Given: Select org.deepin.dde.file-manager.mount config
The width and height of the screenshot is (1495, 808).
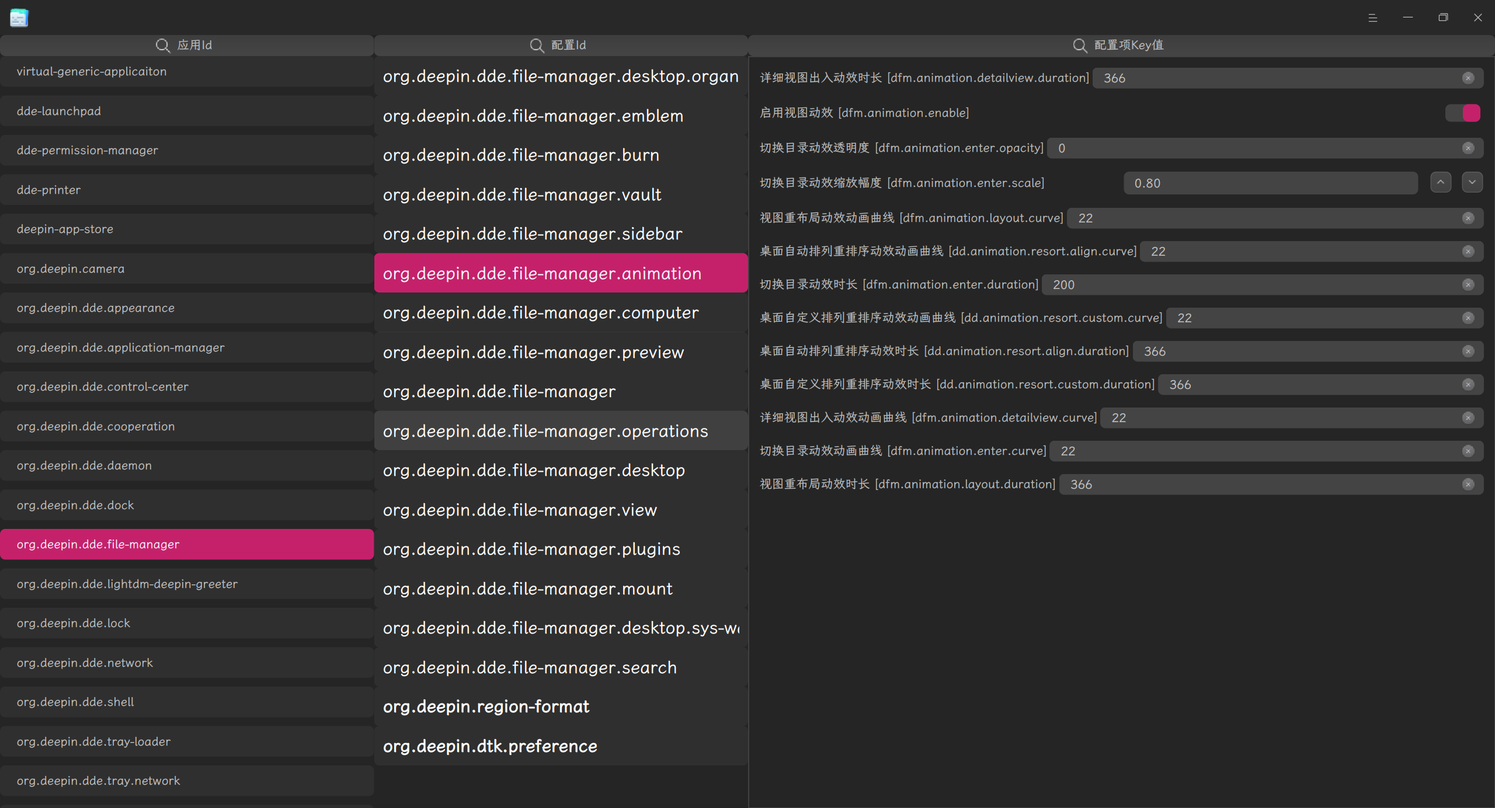Looking at the screenshot, I should 561,588.
